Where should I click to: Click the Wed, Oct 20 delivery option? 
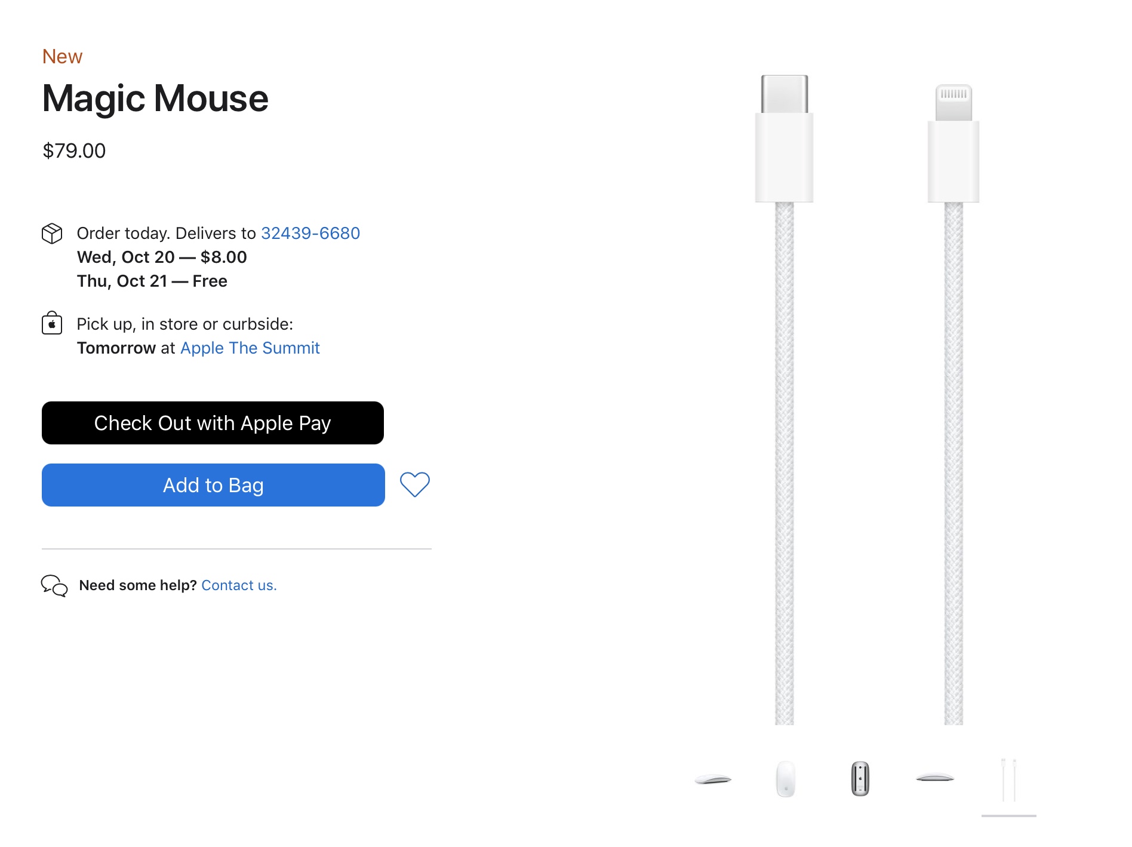pyautogui.click(x=162, y=257)
